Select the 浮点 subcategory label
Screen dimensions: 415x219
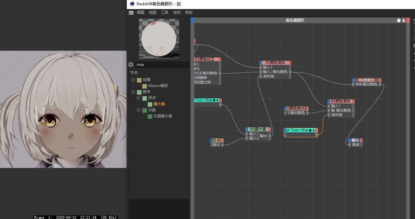pos(152,98)
